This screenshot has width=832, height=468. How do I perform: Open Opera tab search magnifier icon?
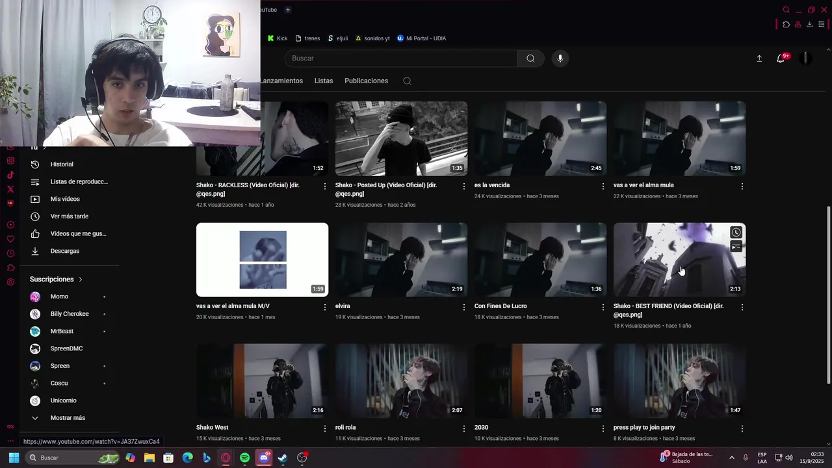(x=786, y=10)
